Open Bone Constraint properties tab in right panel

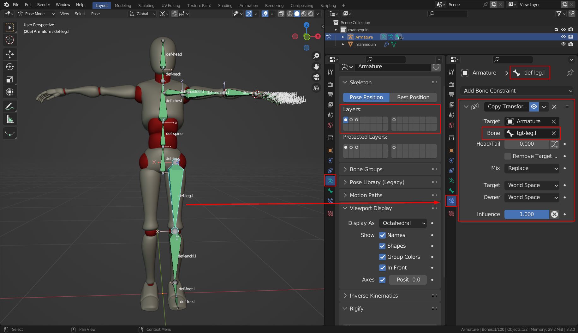point(451,201)
